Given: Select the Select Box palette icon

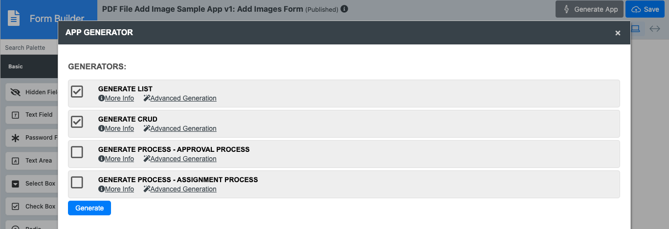Looking at the screenshot, I should pyautogui.click(x=15, y=184).
